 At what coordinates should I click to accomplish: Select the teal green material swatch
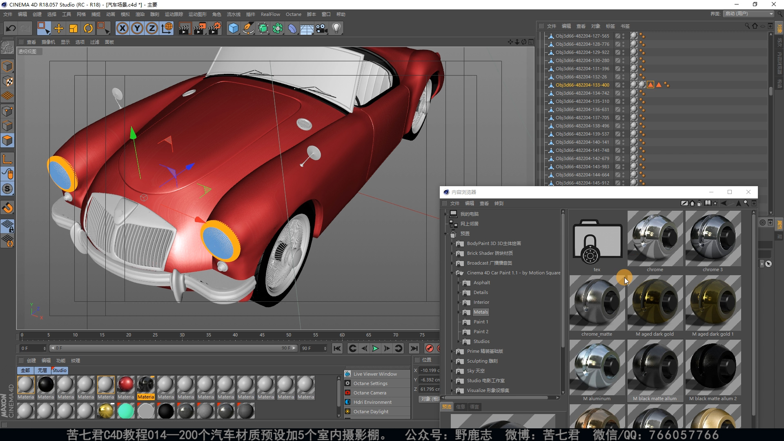coord(126,411)
